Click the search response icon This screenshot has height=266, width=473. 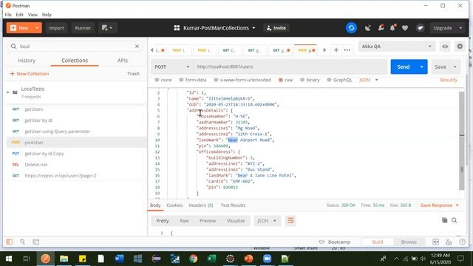click(455, 220)
